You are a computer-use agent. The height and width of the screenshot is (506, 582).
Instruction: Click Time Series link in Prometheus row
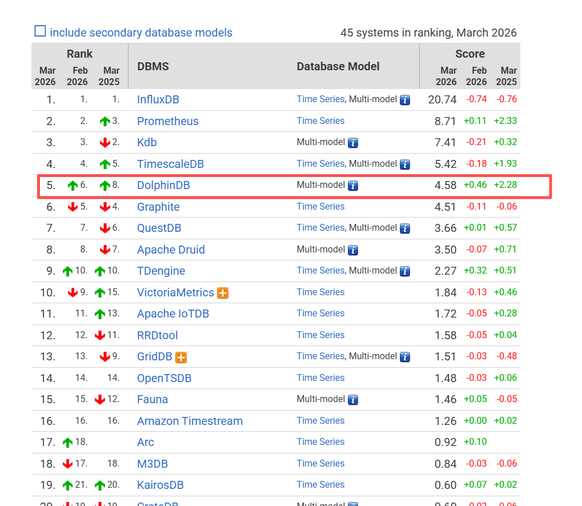320,121
